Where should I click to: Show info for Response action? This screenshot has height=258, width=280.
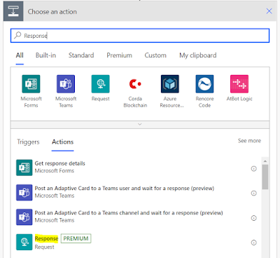(253, 243)
